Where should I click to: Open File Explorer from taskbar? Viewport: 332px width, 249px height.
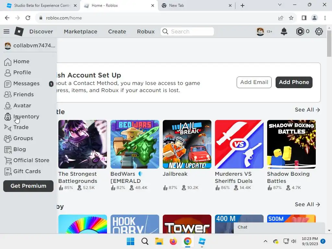(x=159, y=241)
